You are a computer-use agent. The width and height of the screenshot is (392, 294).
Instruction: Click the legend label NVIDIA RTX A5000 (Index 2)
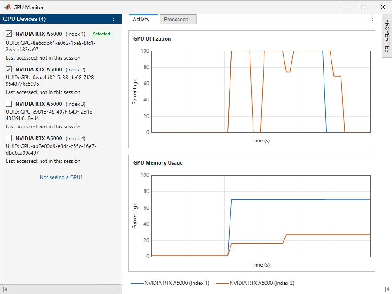coord(262,283)
